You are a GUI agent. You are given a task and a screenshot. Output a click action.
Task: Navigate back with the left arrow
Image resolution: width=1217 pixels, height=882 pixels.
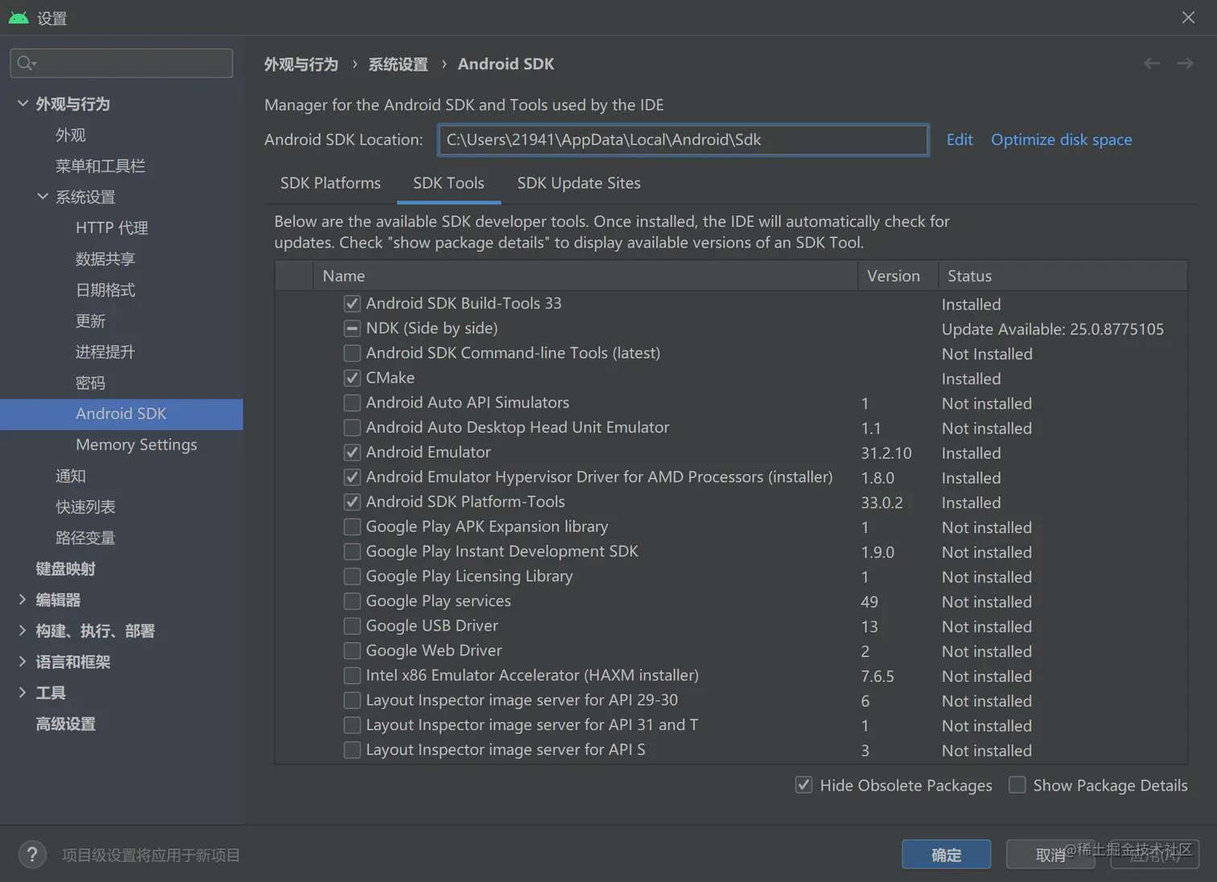point(1152,64)
